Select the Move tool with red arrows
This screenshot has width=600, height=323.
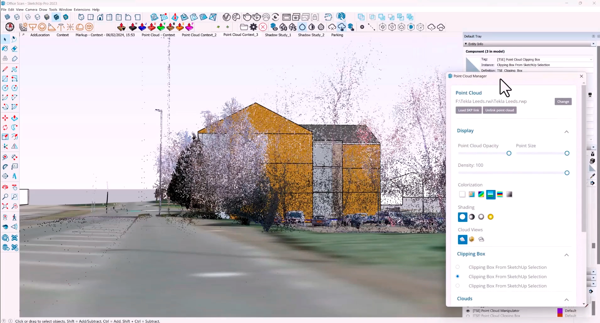(x=5, y=118)
